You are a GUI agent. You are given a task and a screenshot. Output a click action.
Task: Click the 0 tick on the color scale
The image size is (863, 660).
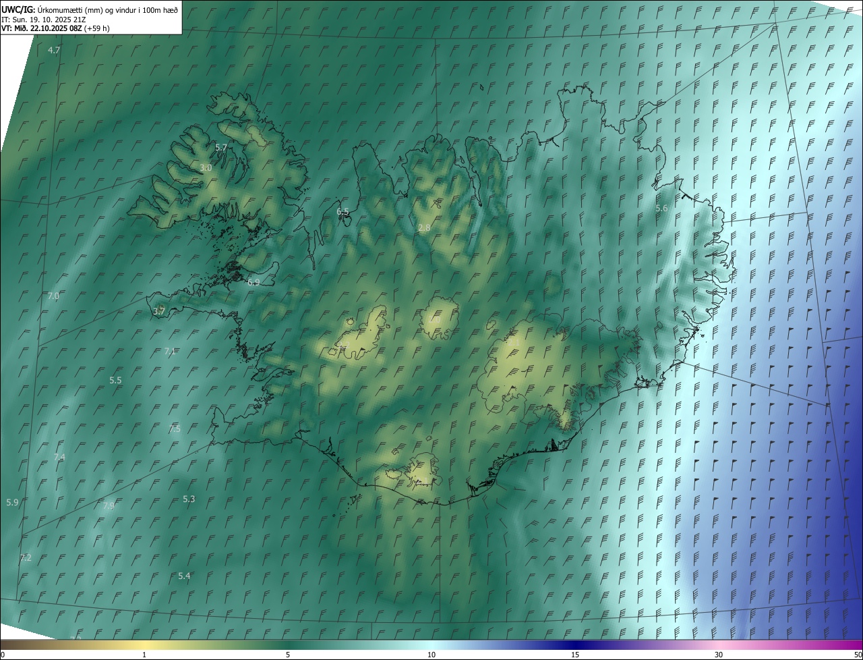coord(3,655)
